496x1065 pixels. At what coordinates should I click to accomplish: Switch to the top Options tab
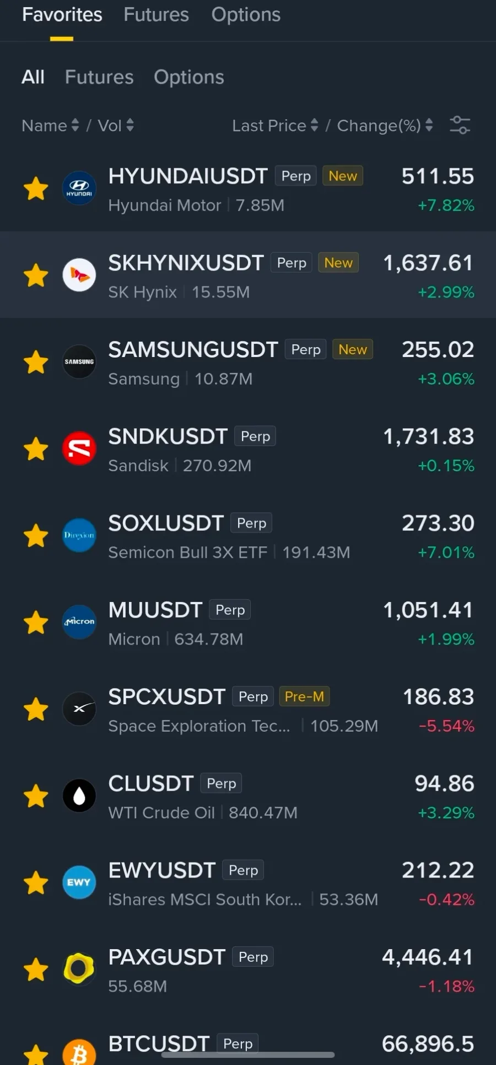click(246, 15)
